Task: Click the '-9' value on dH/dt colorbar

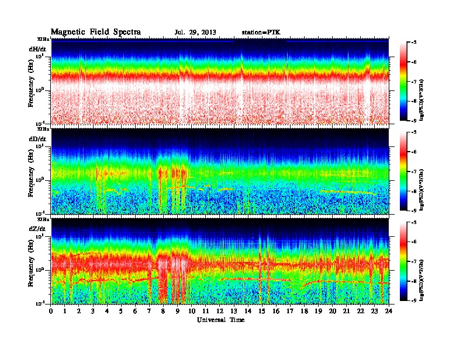Action: (x=414, y=121)
